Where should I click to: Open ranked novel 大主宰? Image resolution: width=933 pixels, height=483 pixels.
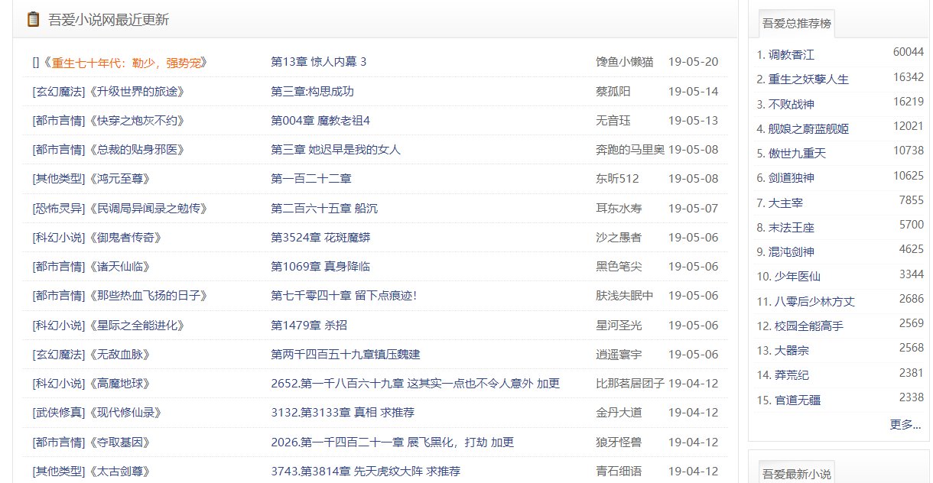785,203
